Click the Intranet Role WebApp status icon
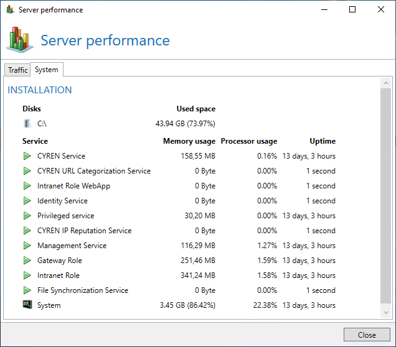396x347 pixels. pyautogui.click(x=27, y=186)
